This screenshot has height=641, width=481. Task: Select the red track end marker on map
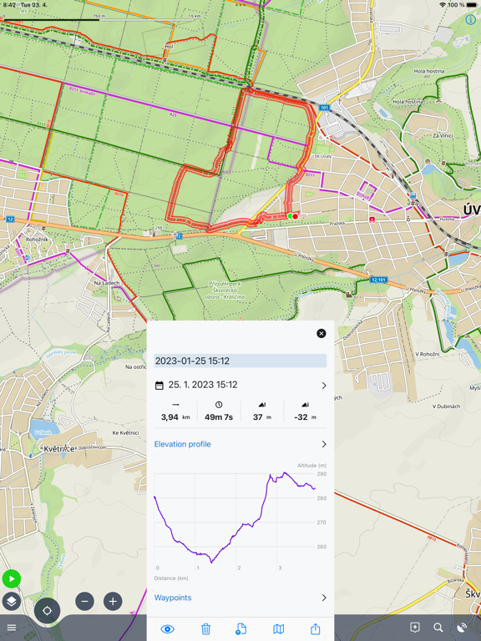pos(296,216)
